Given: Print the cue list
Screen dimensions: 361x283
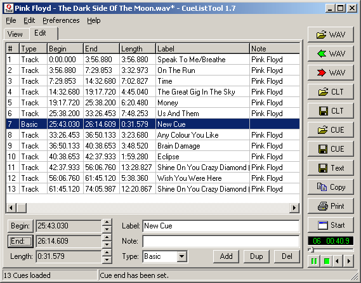Looking at the screenshot, I should pyautogui.click(x=331, y=206).
